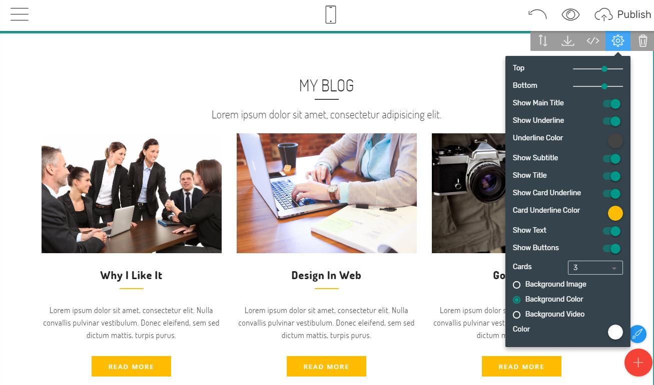Turn off Show Buttons switch
The height and width of the screenshot is (385, 654).
click(612, 249)
